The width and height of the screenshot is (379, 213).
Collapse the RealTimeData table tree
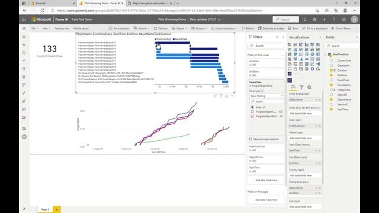326,54
